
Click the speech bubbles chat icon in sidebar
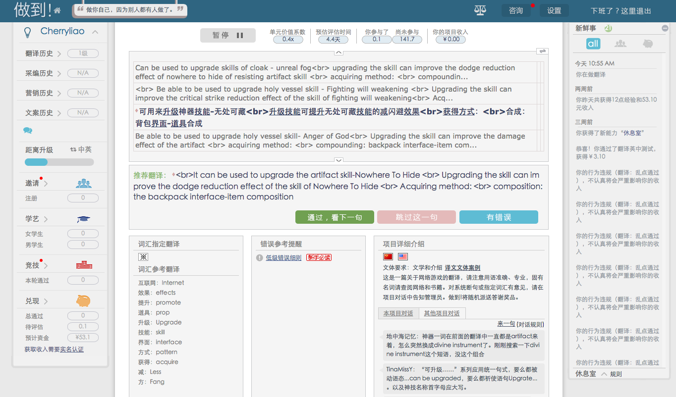pyautogui.click(x=28, y=131)
